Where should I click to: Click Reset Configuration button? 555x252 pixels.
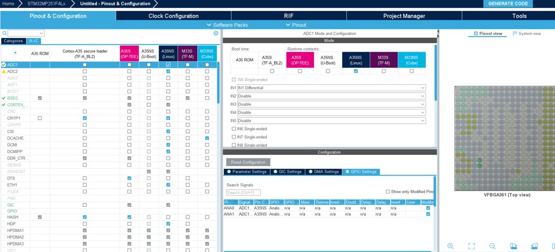[248, 162]
